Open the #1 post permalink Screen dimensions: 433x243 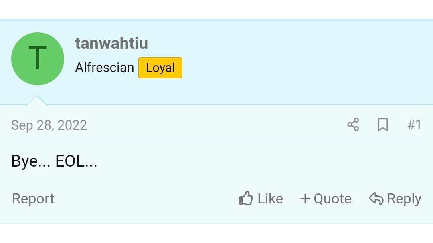(414, 125)
